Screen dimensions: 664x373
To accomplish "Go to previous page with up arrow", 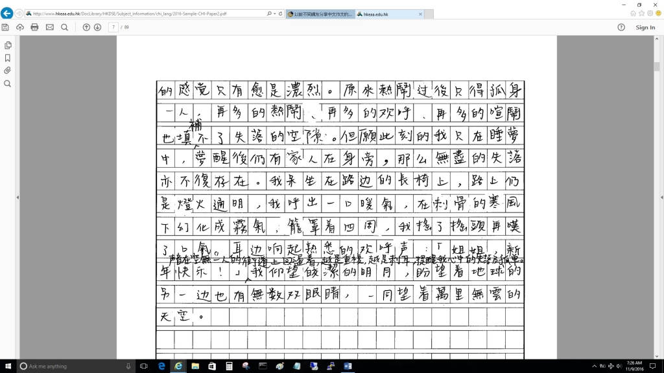I will (x=86, y=27).
